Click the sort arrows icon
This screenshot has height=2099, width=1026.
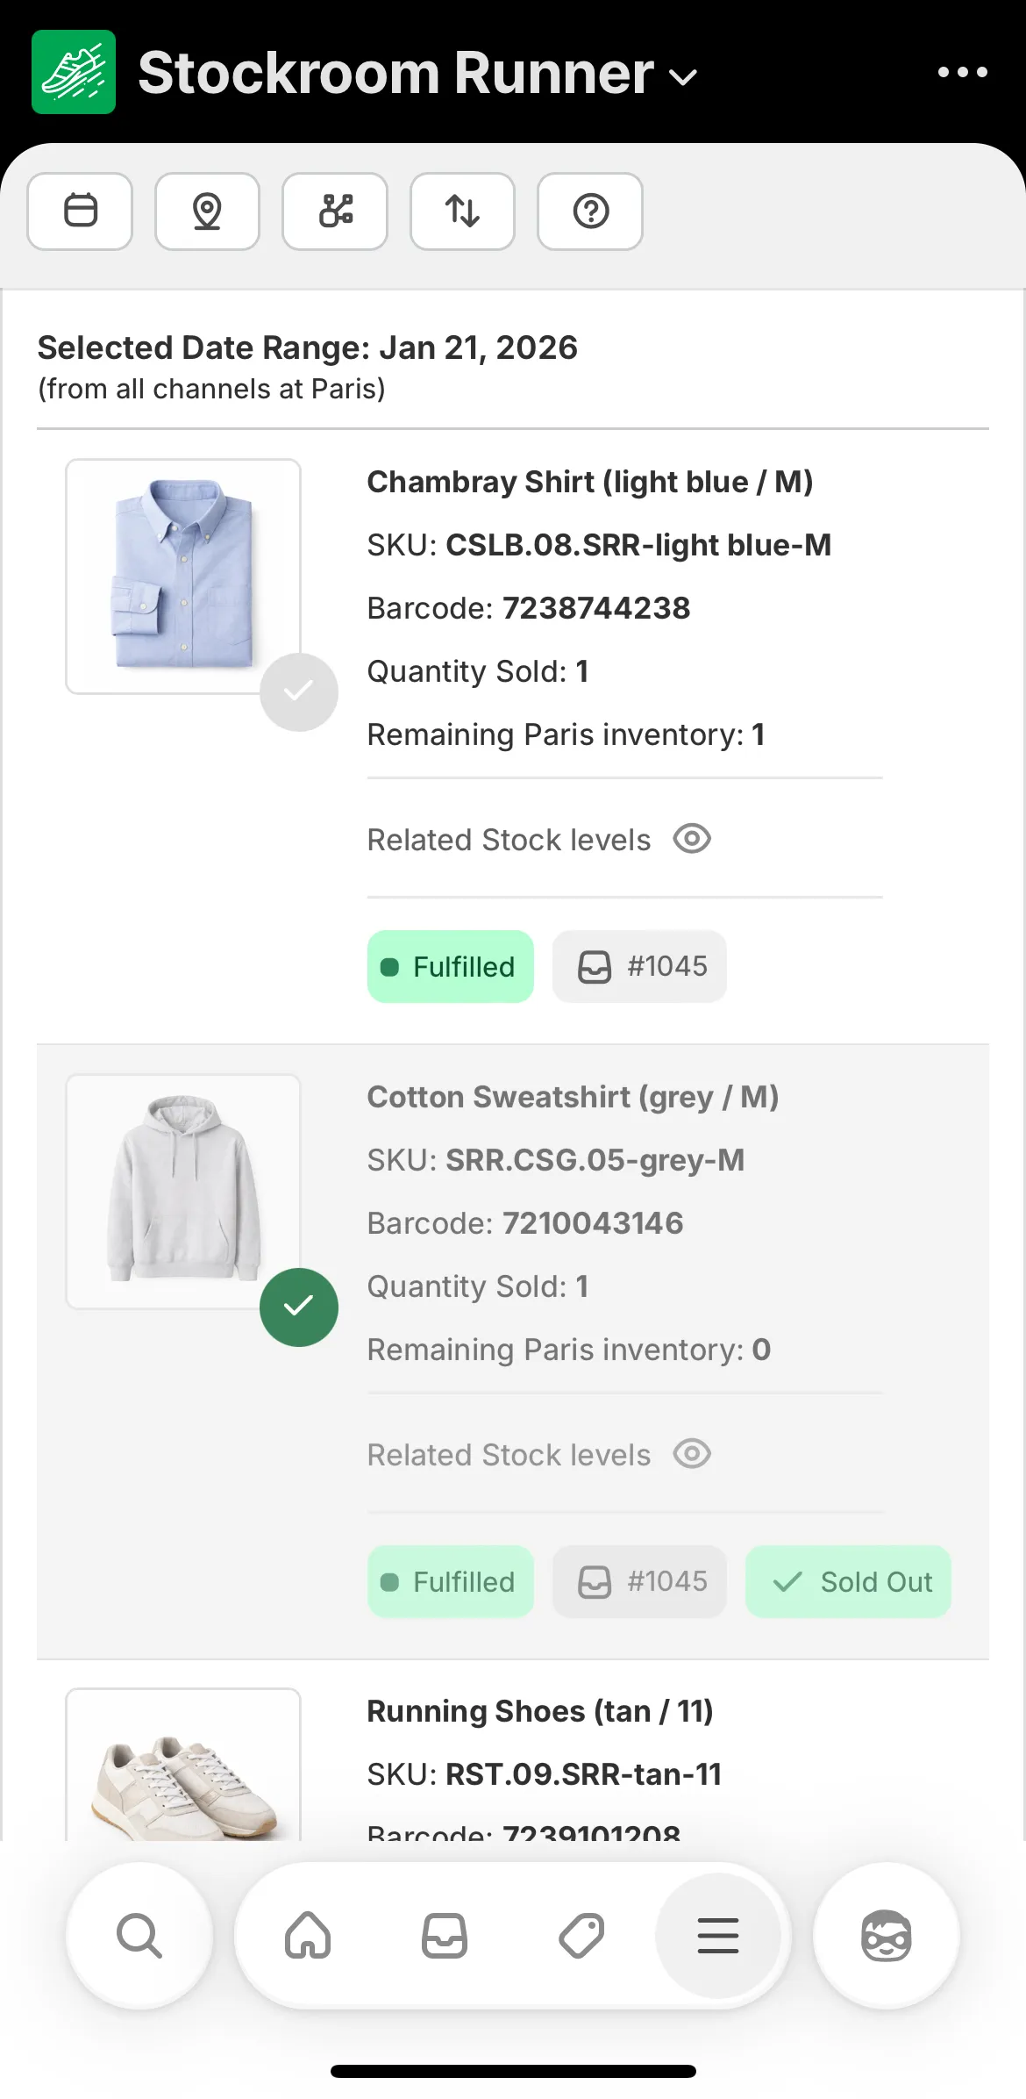click(x=462, y=211)
